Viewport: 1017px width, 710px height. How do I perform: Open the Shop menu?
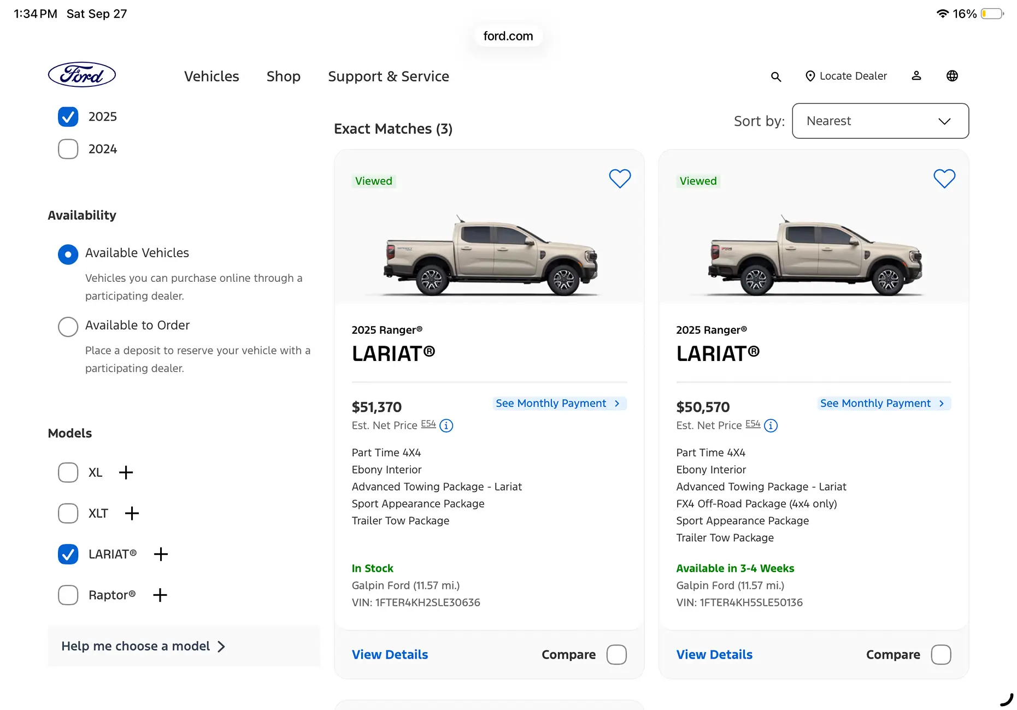(284, 76)
